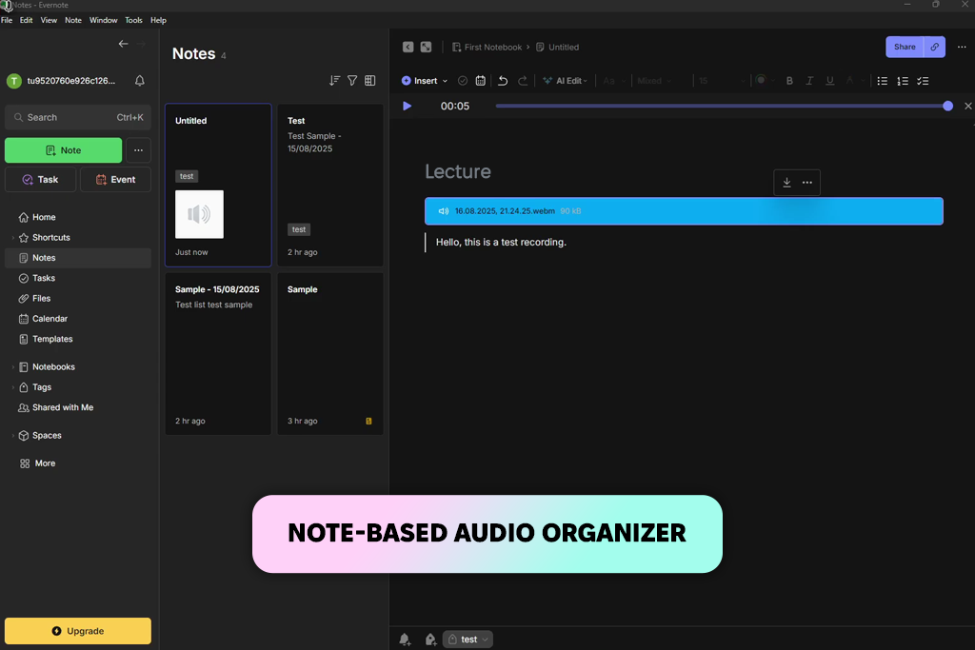Open Calendar in the sidebar
Screen dimensions: 975x650
[78, 319]
